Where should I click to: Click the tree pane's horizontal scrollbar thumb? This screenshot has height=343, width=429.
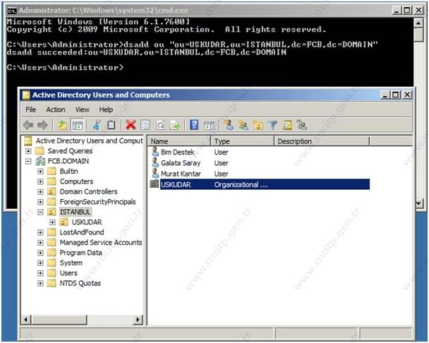click(x=59, y=320)
